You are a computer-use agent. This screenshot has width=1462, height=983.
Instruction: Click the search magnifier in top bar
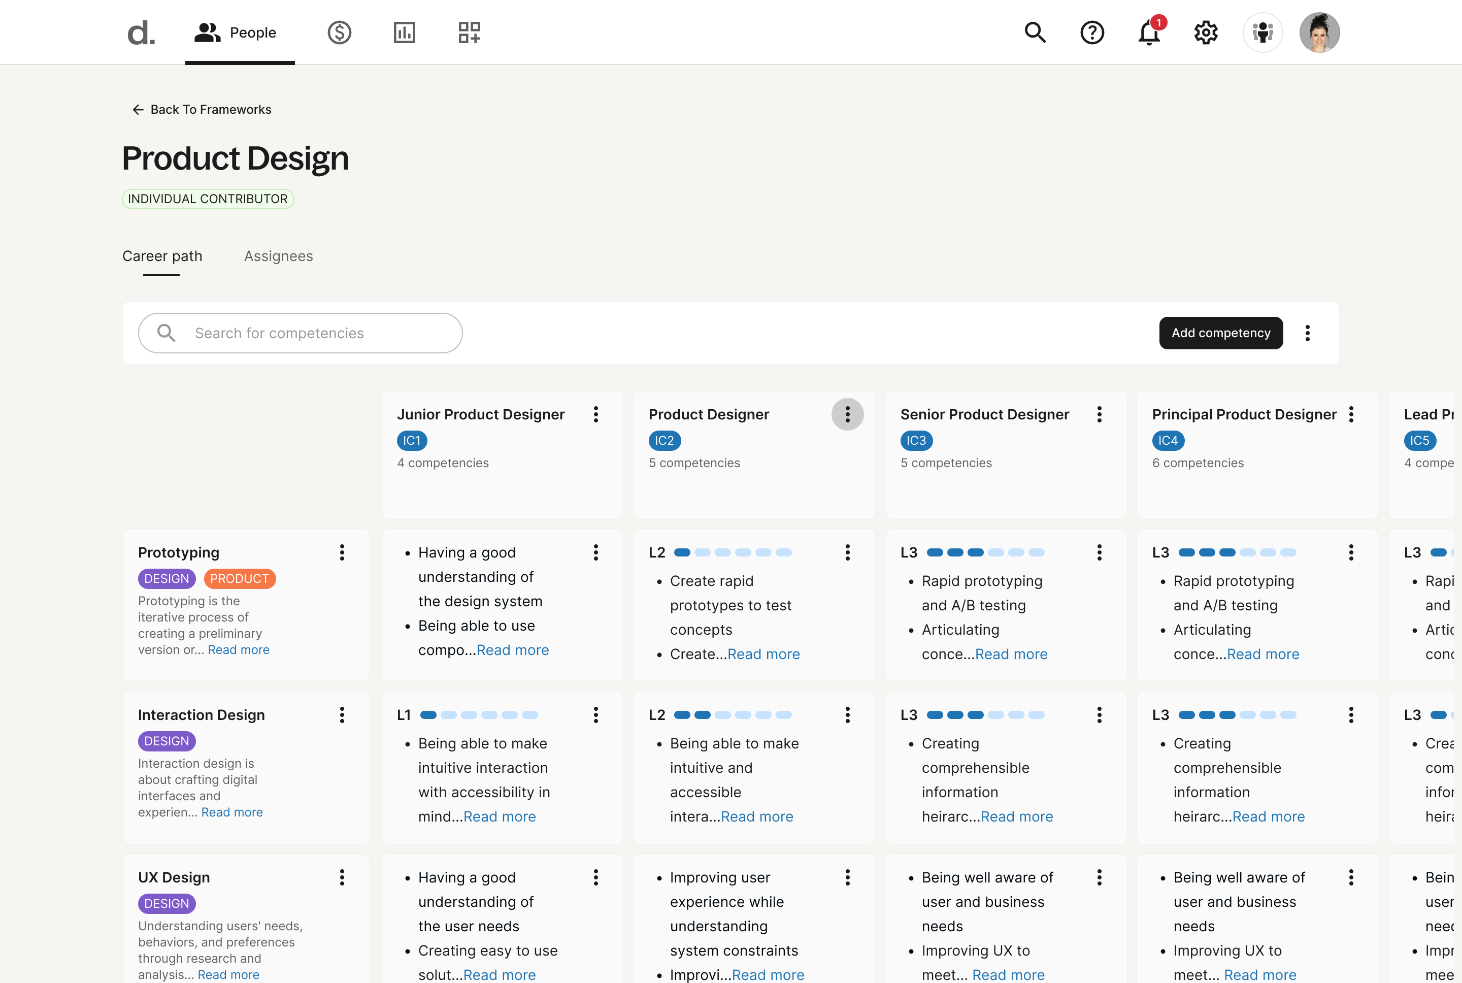pos(1035,32)
